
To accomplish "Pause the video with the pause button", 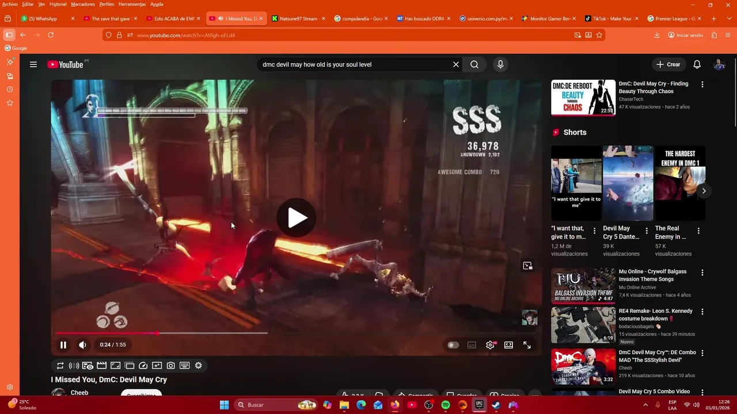I will click(x=63, y=345).
